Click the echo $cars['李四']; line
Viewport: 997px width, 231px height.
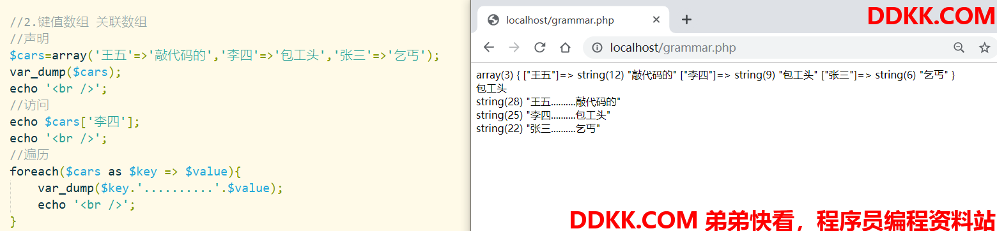(x=74, y=122)
